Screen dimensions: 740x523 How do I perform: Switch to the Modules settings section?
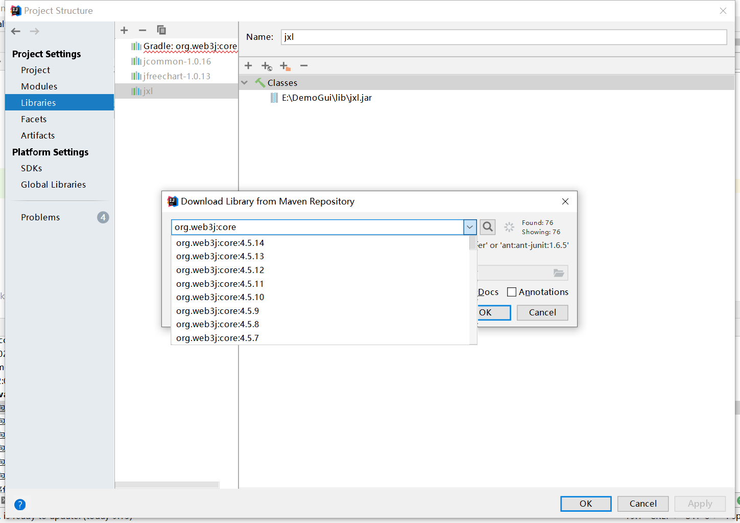click(38, 86)
